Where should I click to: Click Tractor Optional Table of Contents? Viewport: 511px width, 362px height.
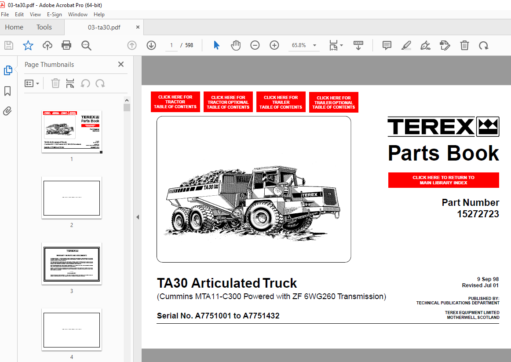228,102
